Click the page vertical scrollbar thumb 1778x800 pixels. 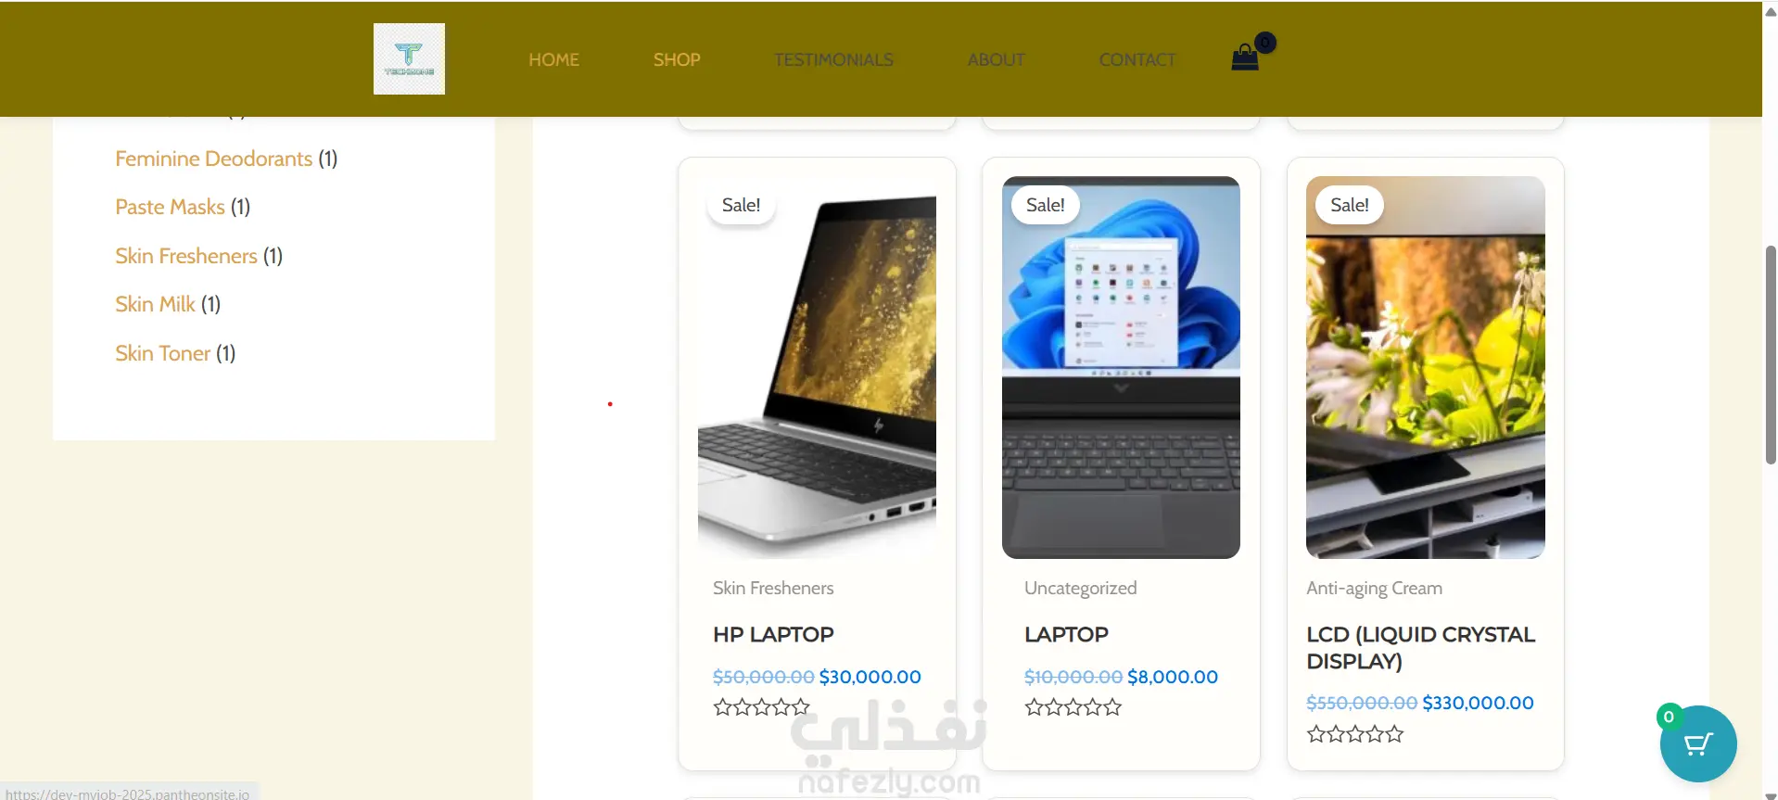(1770, 354)
